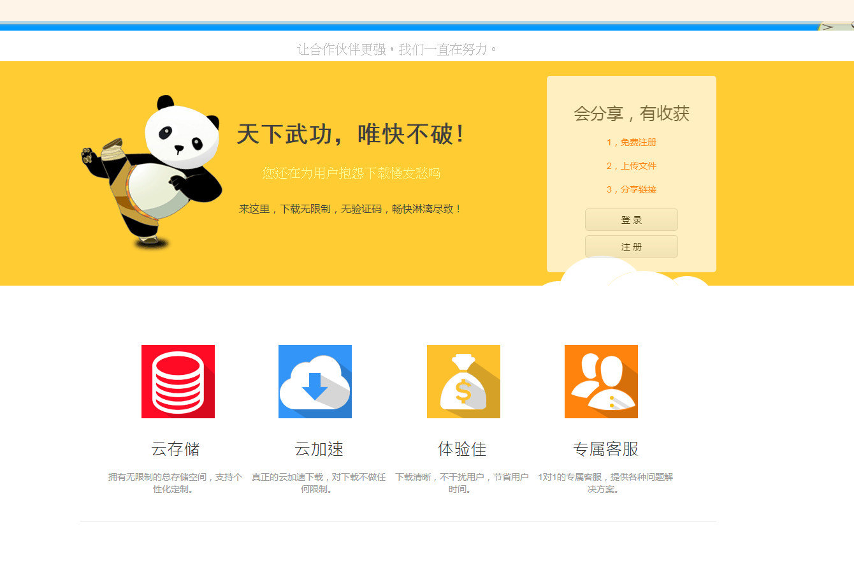This screenshot has height=563, width=854.
Task: Click the step 3 分享链接 link
Action: point(631,189)
